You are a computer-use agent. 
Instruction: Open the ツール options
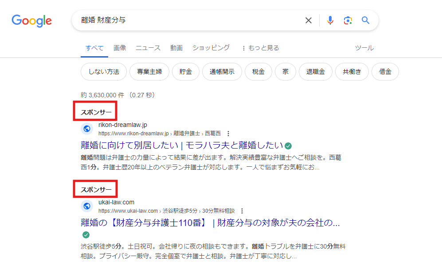pyautogui.click(x=364, y=48)
